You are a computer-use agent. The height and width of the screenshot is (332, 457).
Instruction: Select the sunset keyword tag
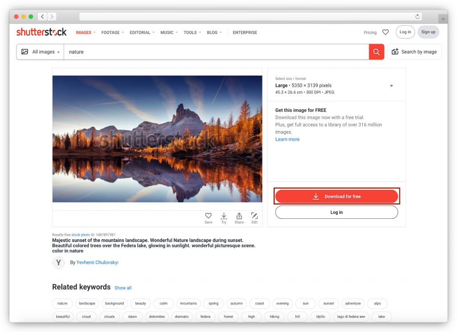coord(328,303)
